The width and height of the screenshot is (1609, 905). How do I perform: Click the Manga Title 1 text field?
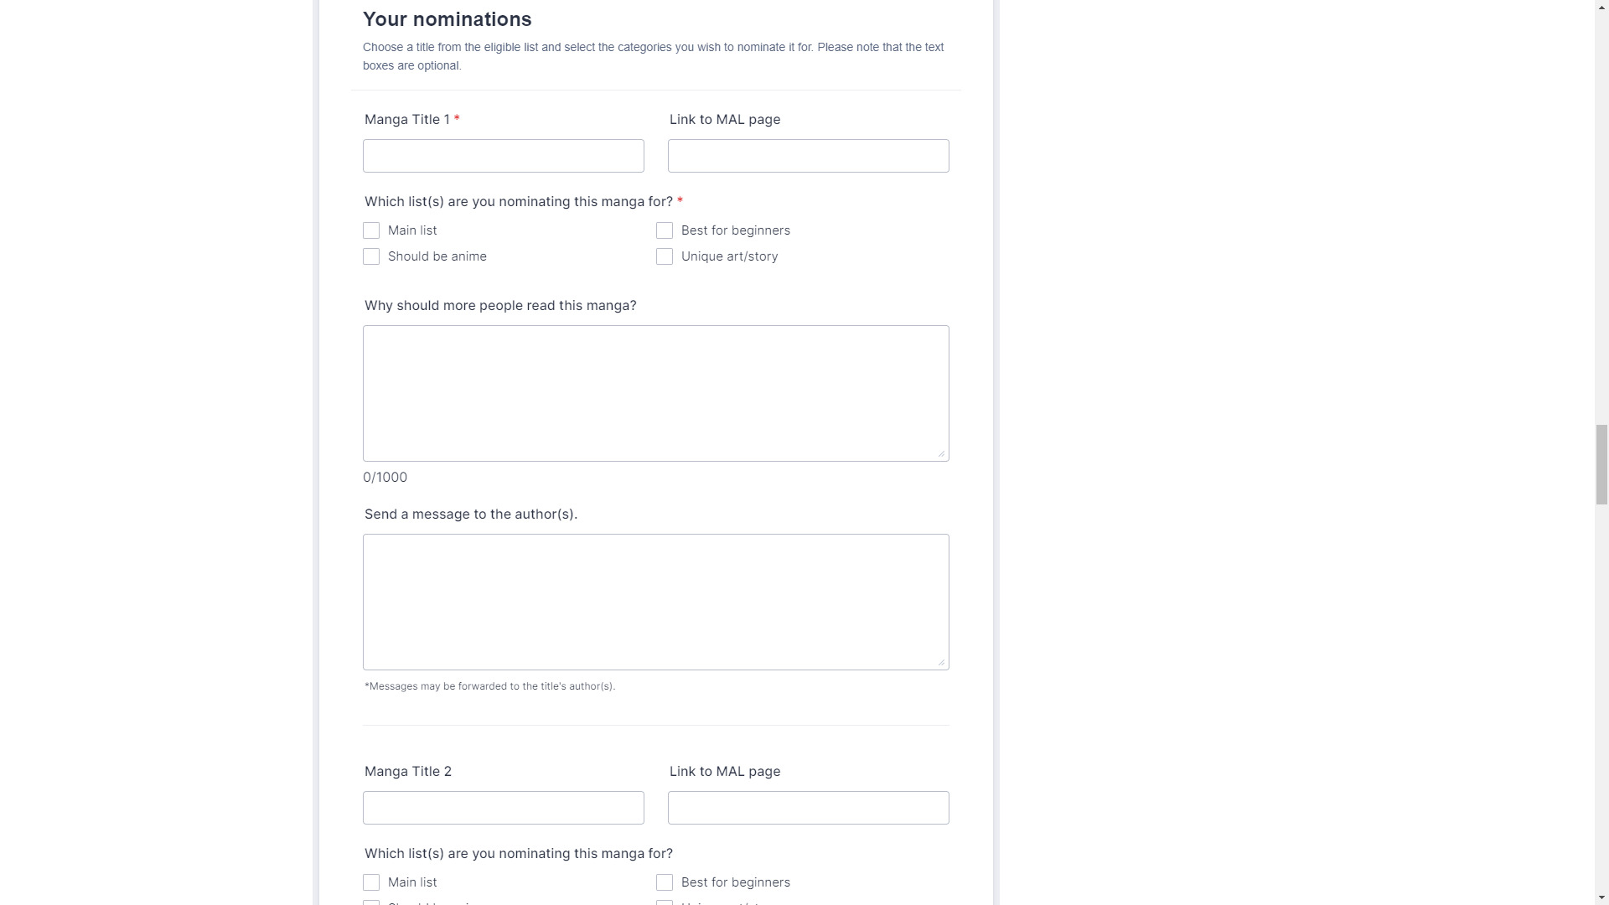coord(503,156)
